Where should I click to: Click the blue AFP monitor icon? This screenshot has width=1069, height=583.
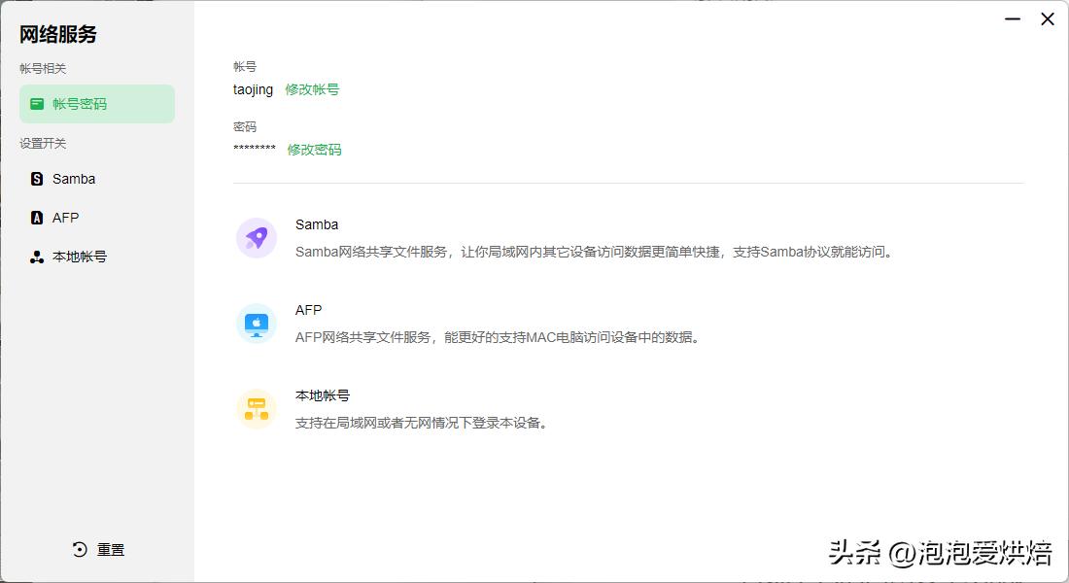256,323
